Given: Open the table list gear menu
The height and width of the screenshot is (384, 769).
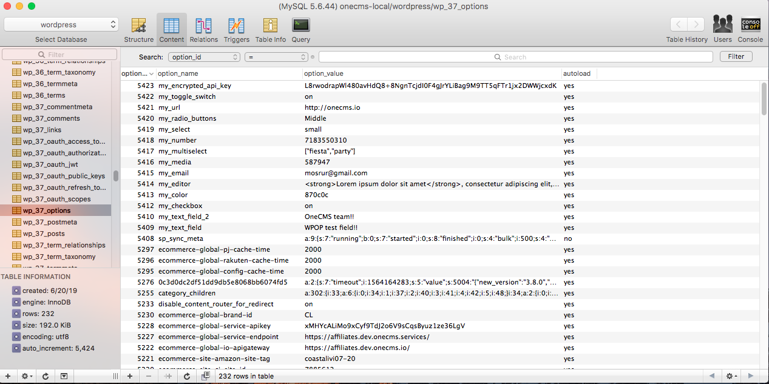Looking at the screenshot, I should point(27,376).
